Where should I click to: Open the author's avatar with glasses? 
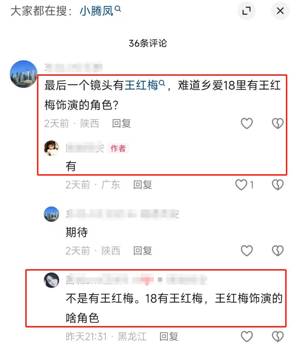[x=52, y=148]
